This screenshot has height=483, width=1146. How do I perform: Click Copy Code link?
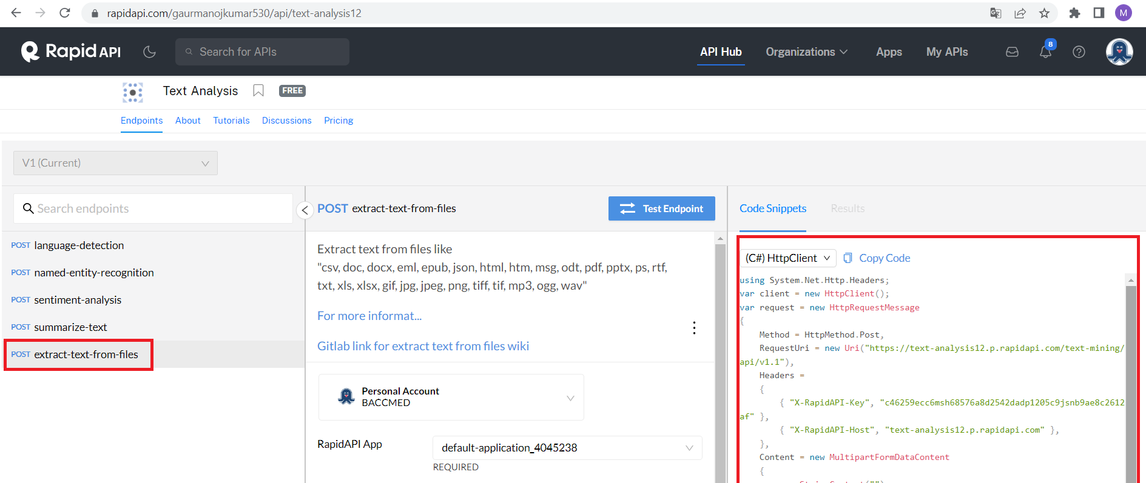[x=884, y=258]
